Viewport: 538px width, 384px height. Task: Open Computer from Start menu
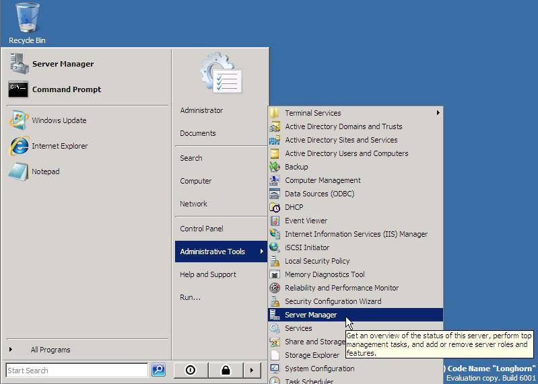click(195, 181)
